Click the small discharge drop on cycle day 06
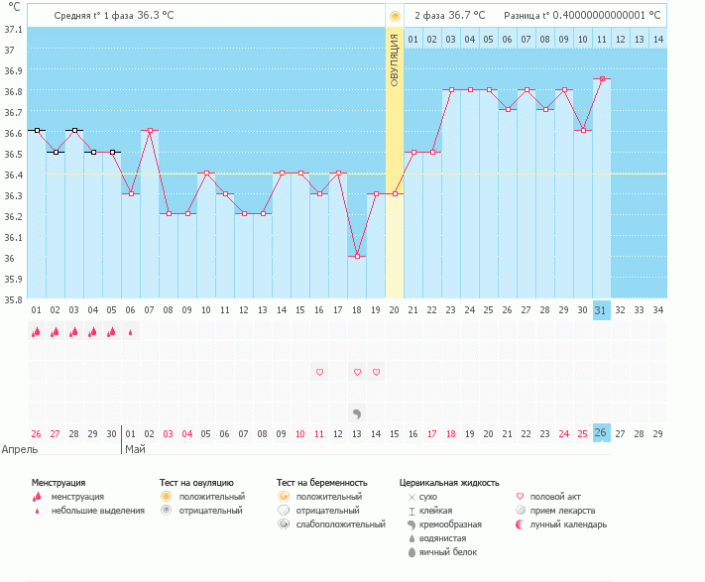 [x=130, y=333]
